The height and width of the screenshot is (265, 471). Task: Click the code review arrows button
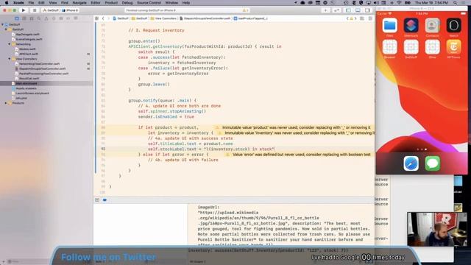pos(336,10)
